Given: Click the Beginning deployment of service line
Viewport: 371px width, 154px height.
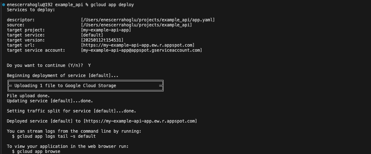Looking at the screenshot, I should tap(62, 76).
